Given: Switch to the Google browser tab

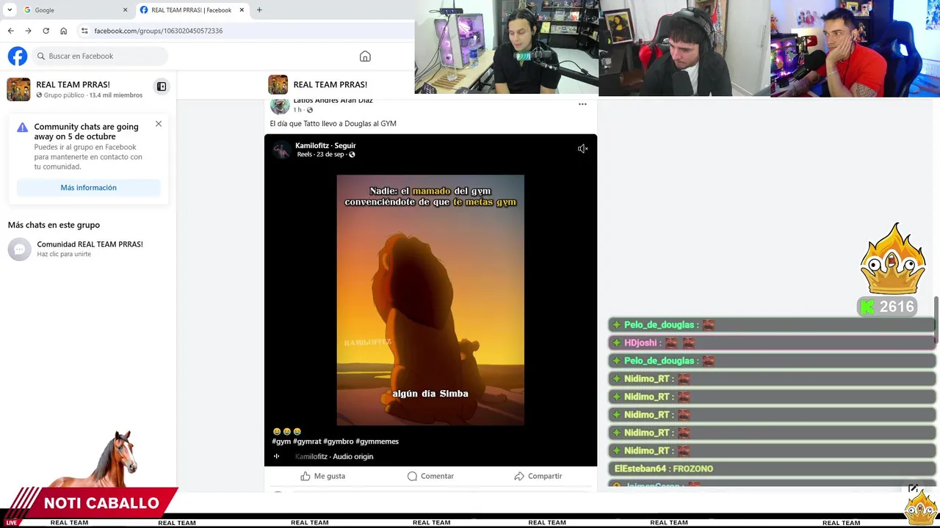Looking at the screenshot, I should [75, 10].
